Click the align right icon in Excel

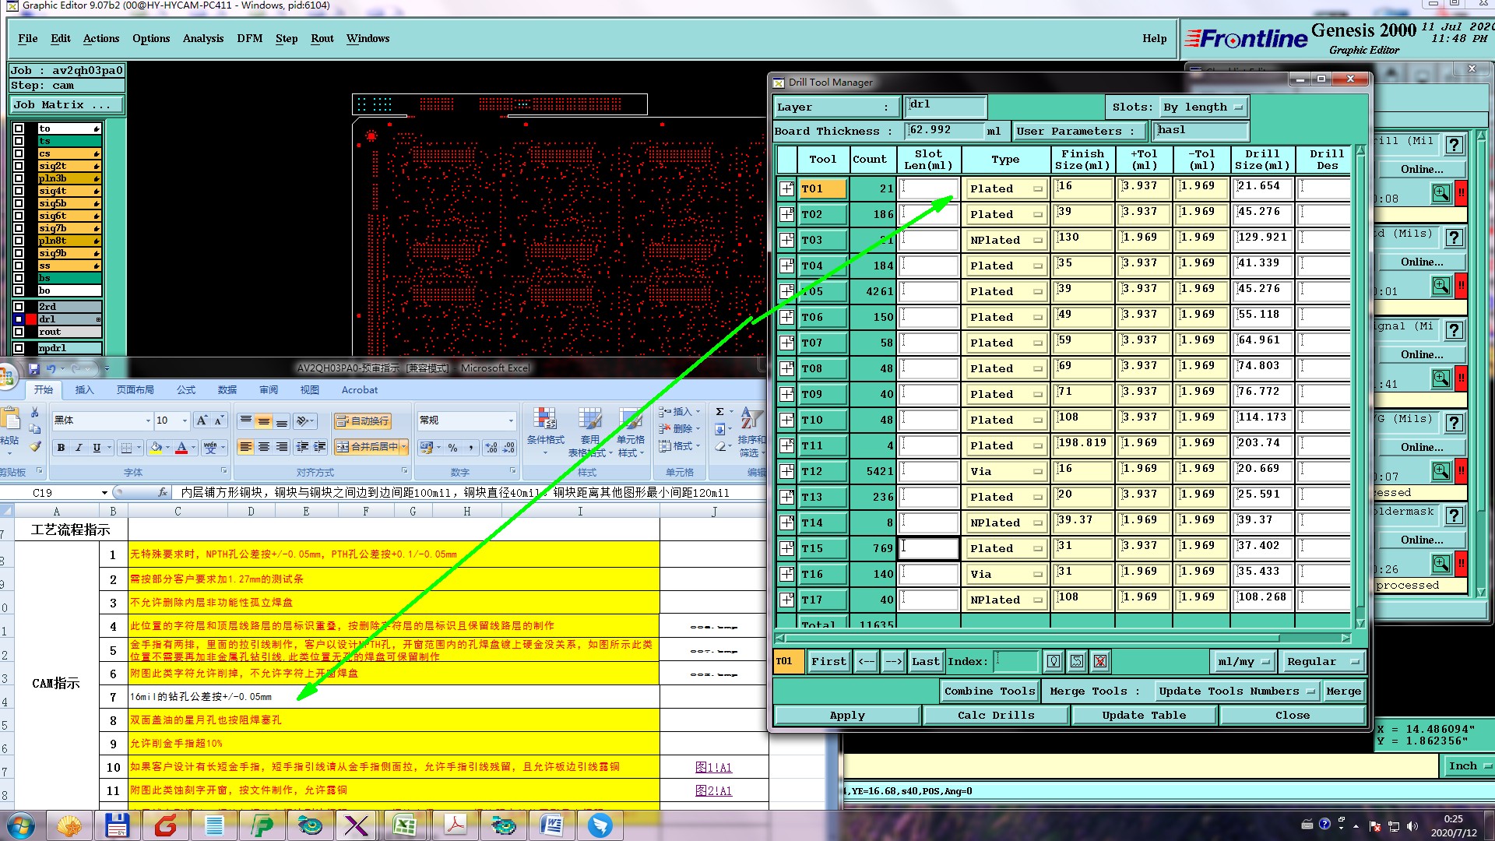pos(282,447)
